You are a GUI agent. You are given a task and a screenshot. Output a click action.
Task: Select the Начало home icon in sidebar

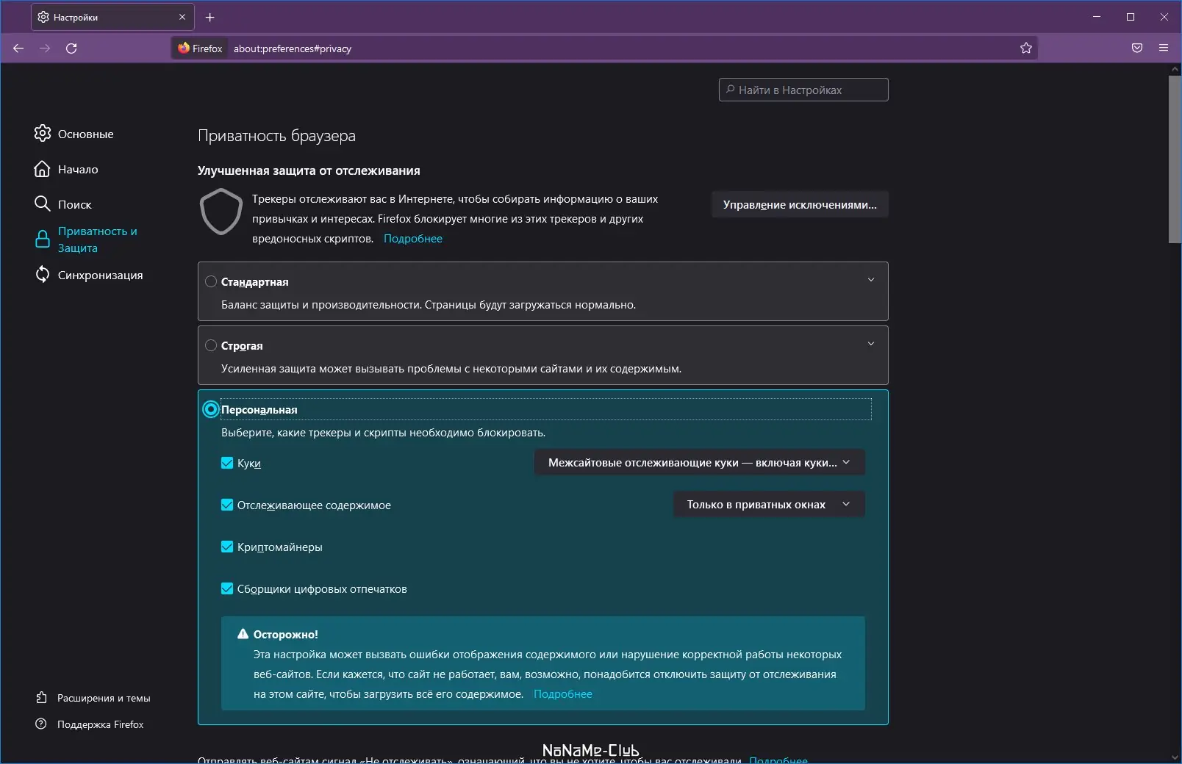tap(43, 169)
